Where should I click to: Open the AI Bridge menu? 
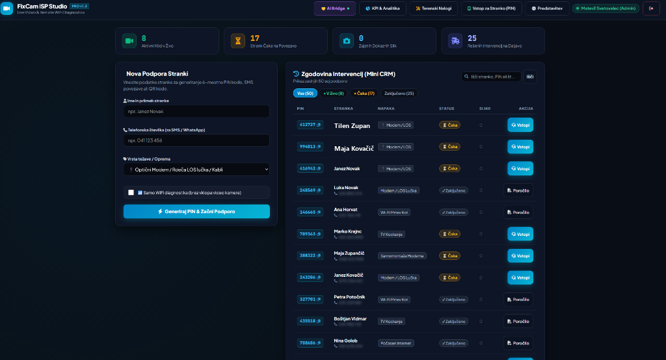pyautogui.click(x=335, y=8)
